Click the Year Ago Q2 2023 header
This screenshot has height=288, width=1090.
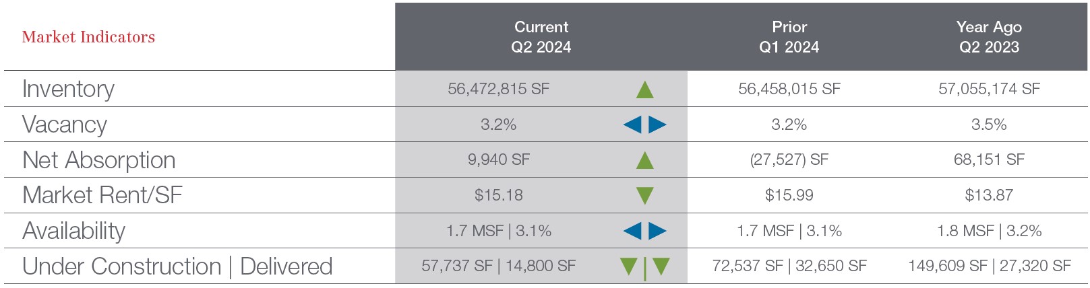tap(989, 37)
